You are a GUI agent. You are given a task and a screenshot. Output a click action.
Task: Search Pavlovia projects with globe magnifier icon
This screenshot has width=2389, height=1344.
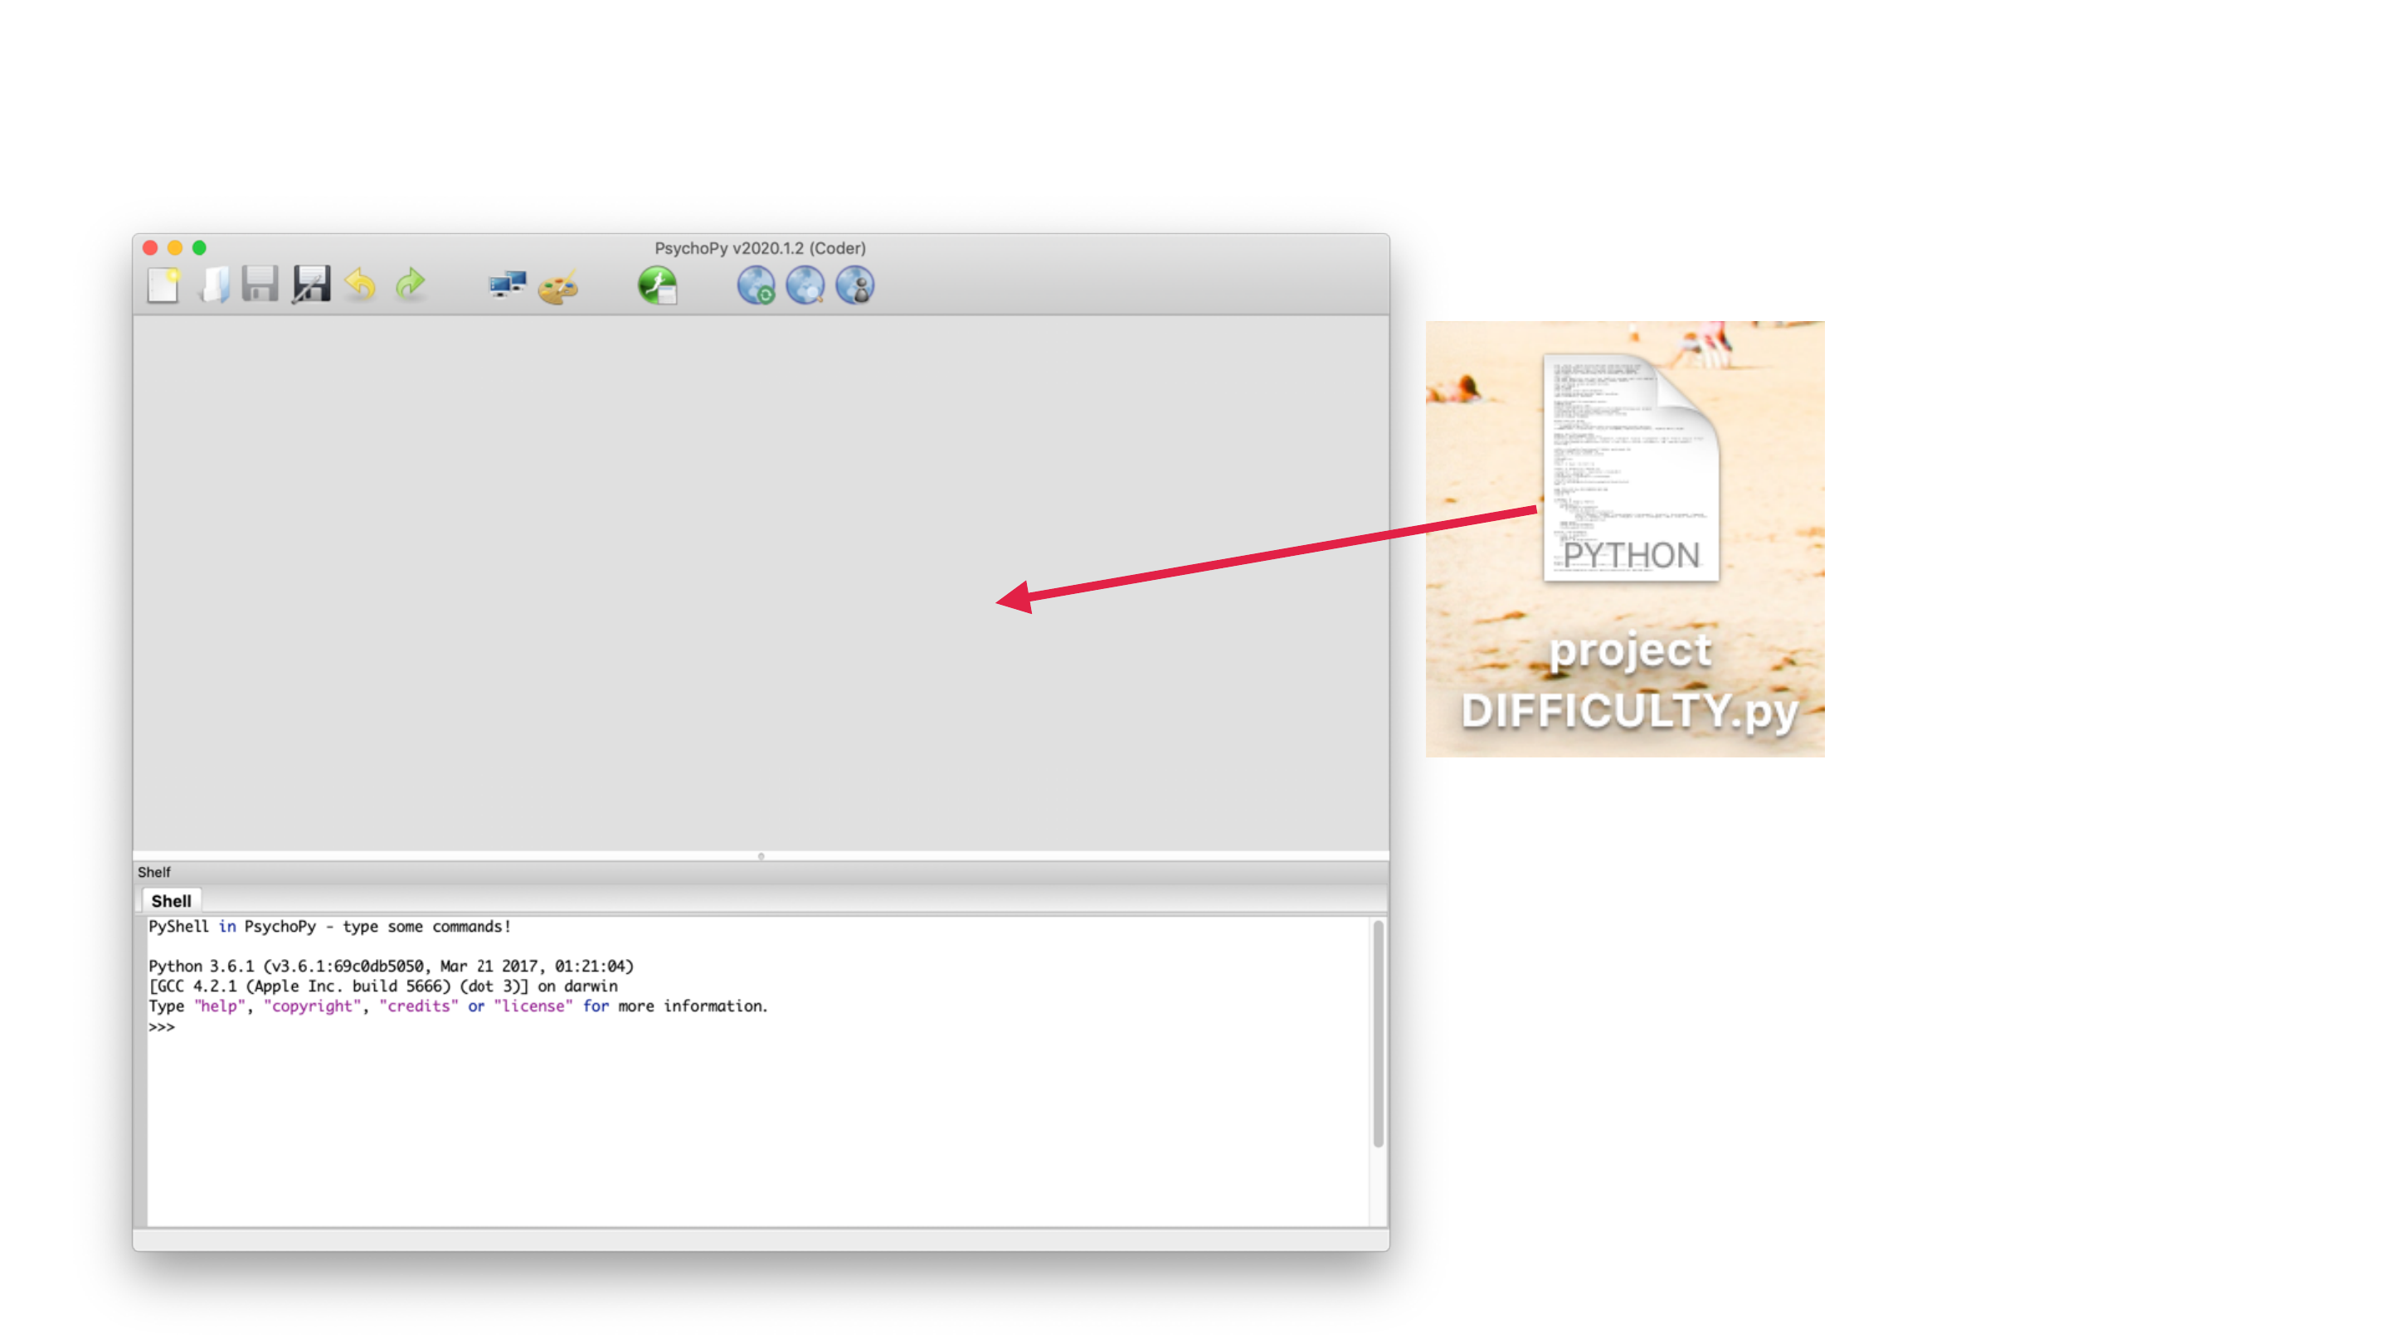tap(805, 285)
